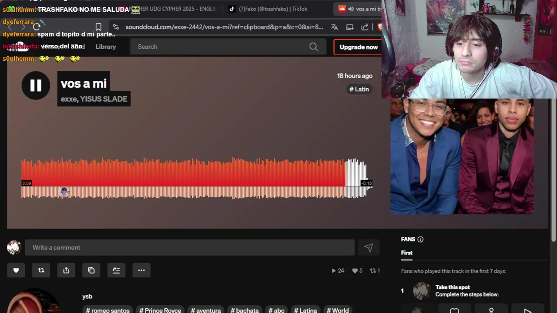557x313 pixels.
Task: Open the share dialog icon below comments
Action: tap(66, 270)
